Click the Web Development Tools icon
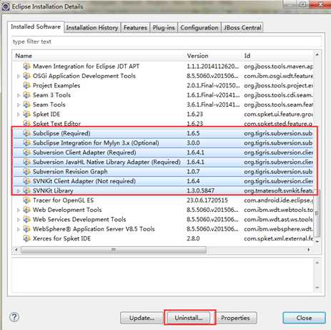 pos(26,210)
